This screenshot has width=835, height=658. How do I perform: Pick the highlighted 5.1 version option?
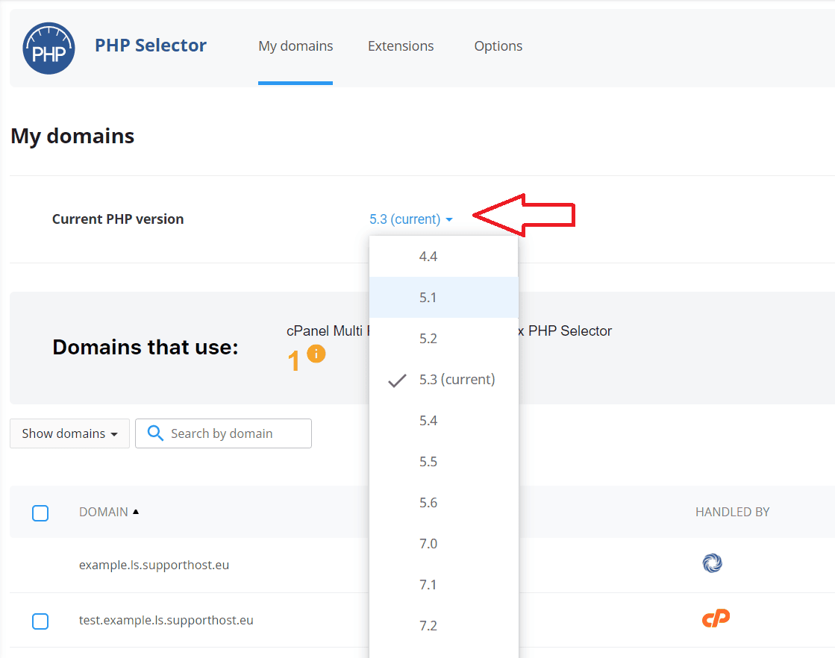[x=428, y=297]
